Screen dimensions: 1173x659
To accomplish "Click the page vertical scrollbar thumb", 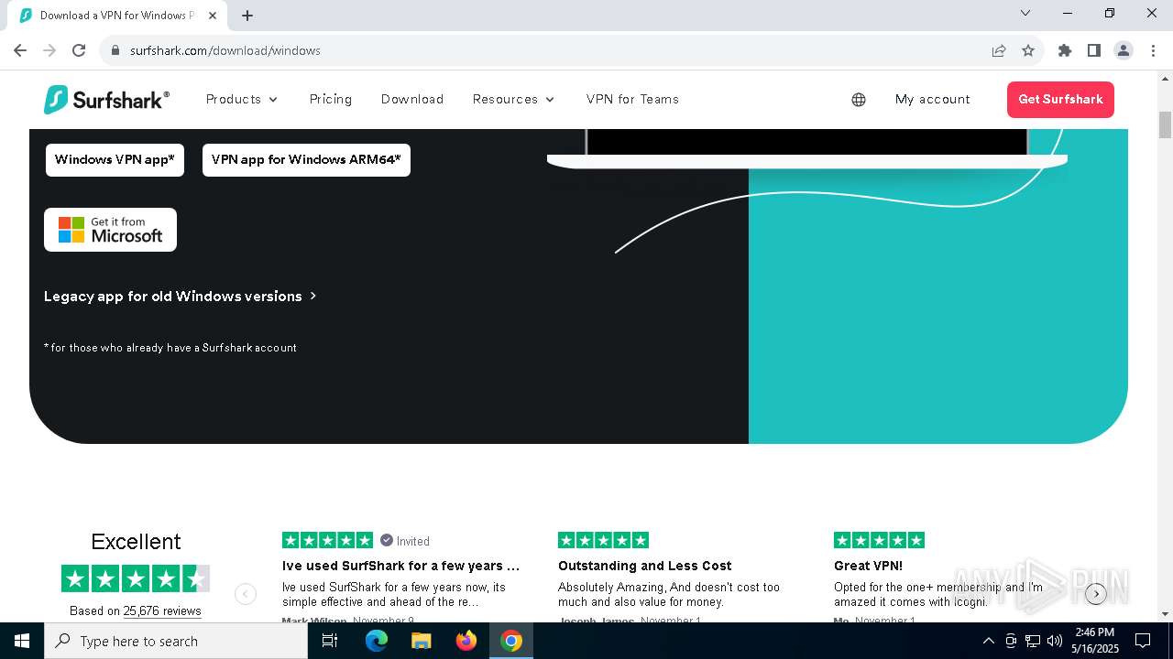I will click(1165, 124).
